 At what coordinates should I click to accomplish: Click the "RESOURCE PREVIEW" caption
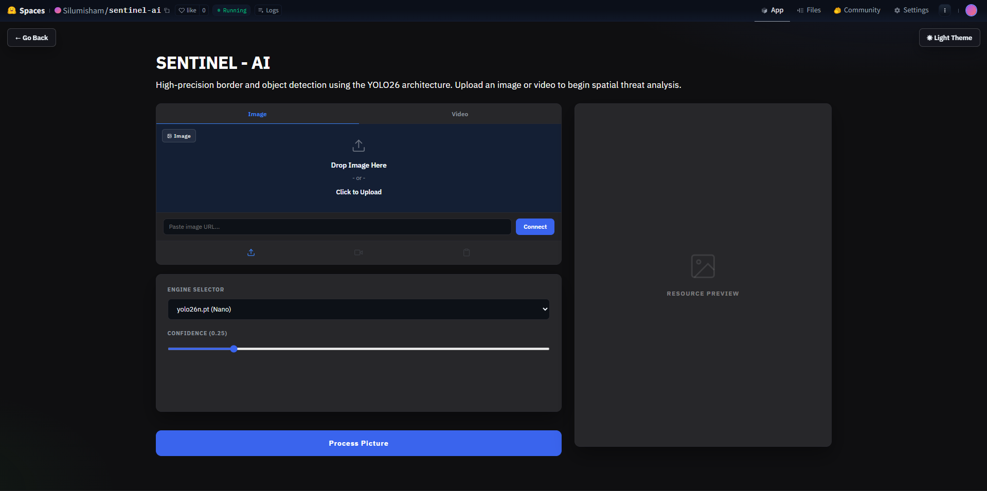point(703,294)
